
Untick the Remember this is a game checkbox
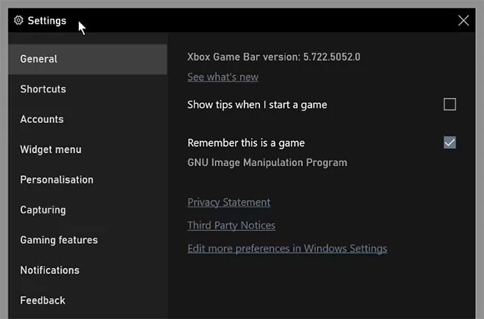pyautogui.click(x=450, y=142)
